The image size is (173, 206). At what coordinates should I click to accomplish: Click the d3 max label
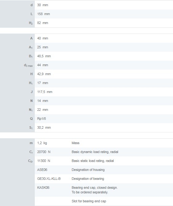(28, 65)
